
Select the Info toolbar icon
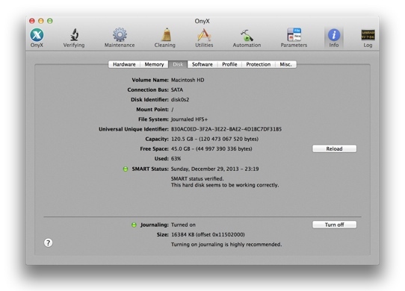(334, 37)
